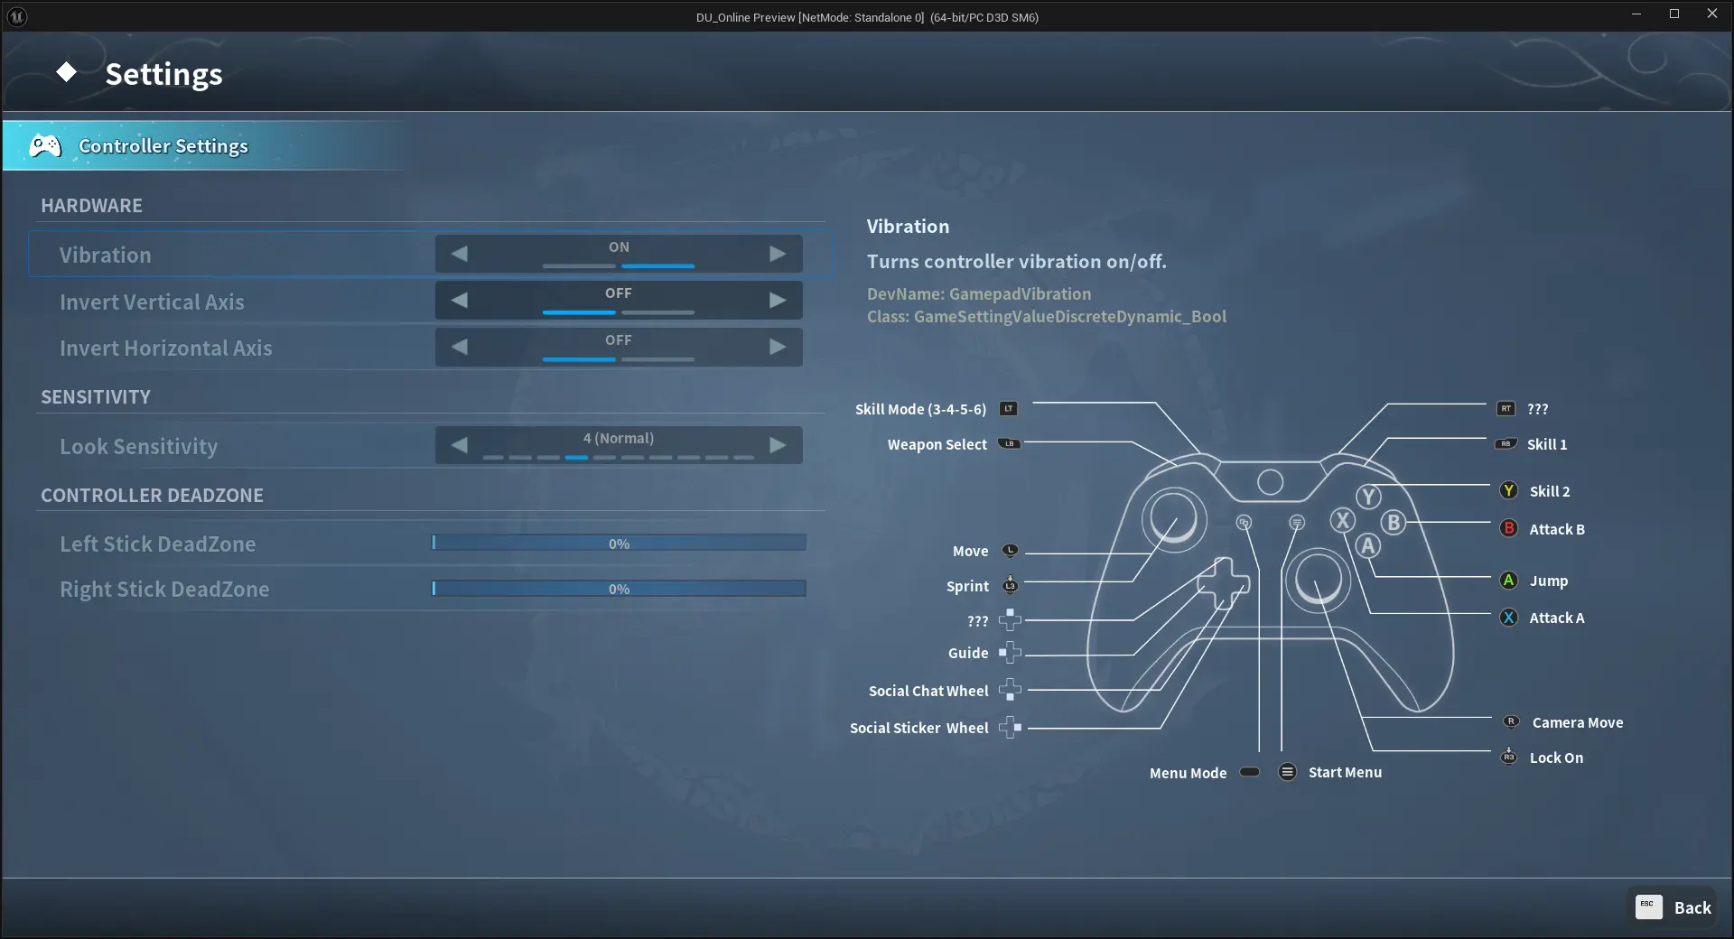This screenshot has width=1734, height=939.
Task: Enable Invert Vertical Axis
Action: [777, 300]
